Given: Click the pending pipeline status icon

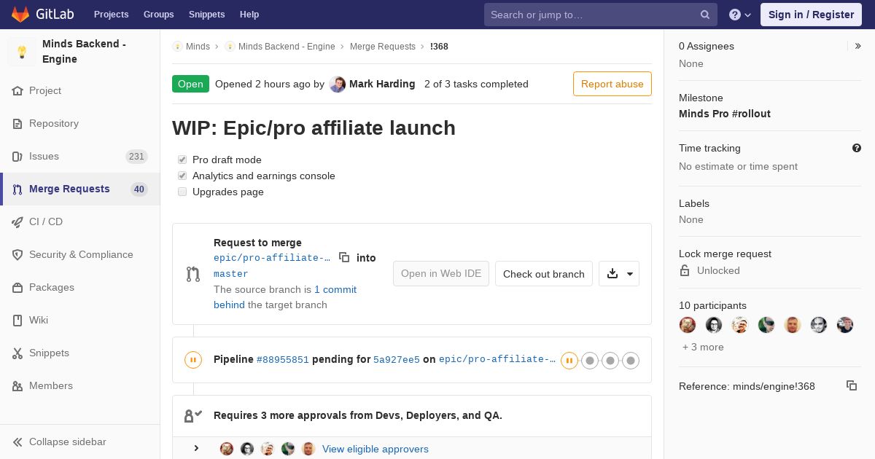Looking at the screenshot, I should coord(193,360).
